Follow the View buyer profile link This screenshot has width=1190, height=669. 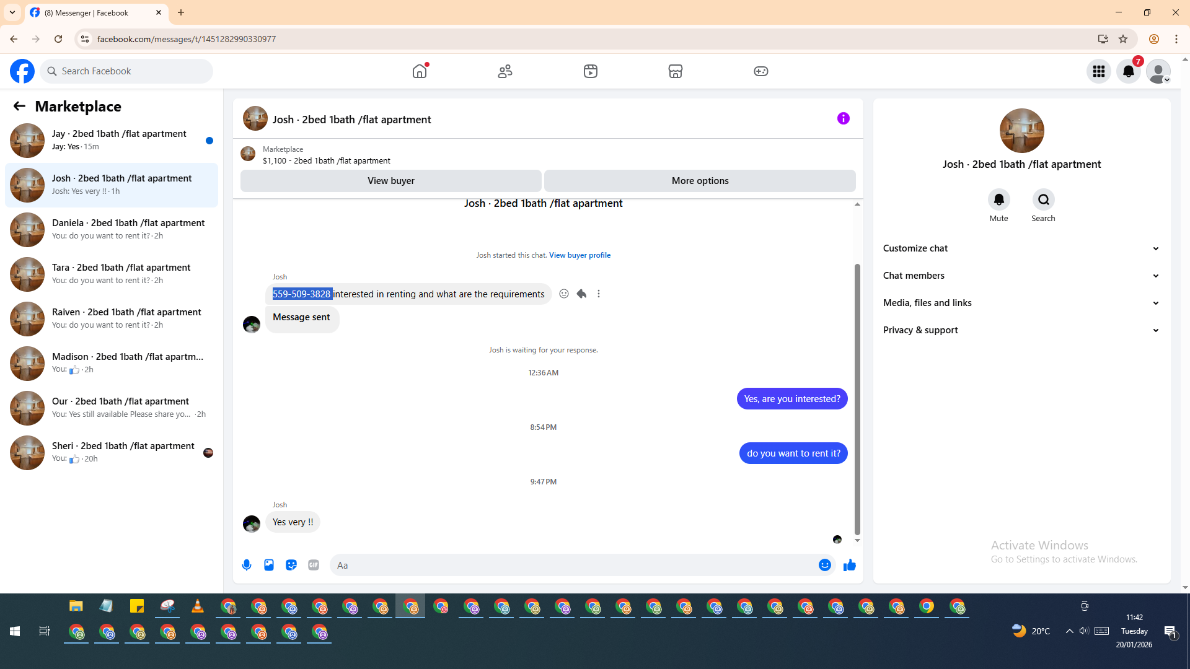[x=580, y=255]
